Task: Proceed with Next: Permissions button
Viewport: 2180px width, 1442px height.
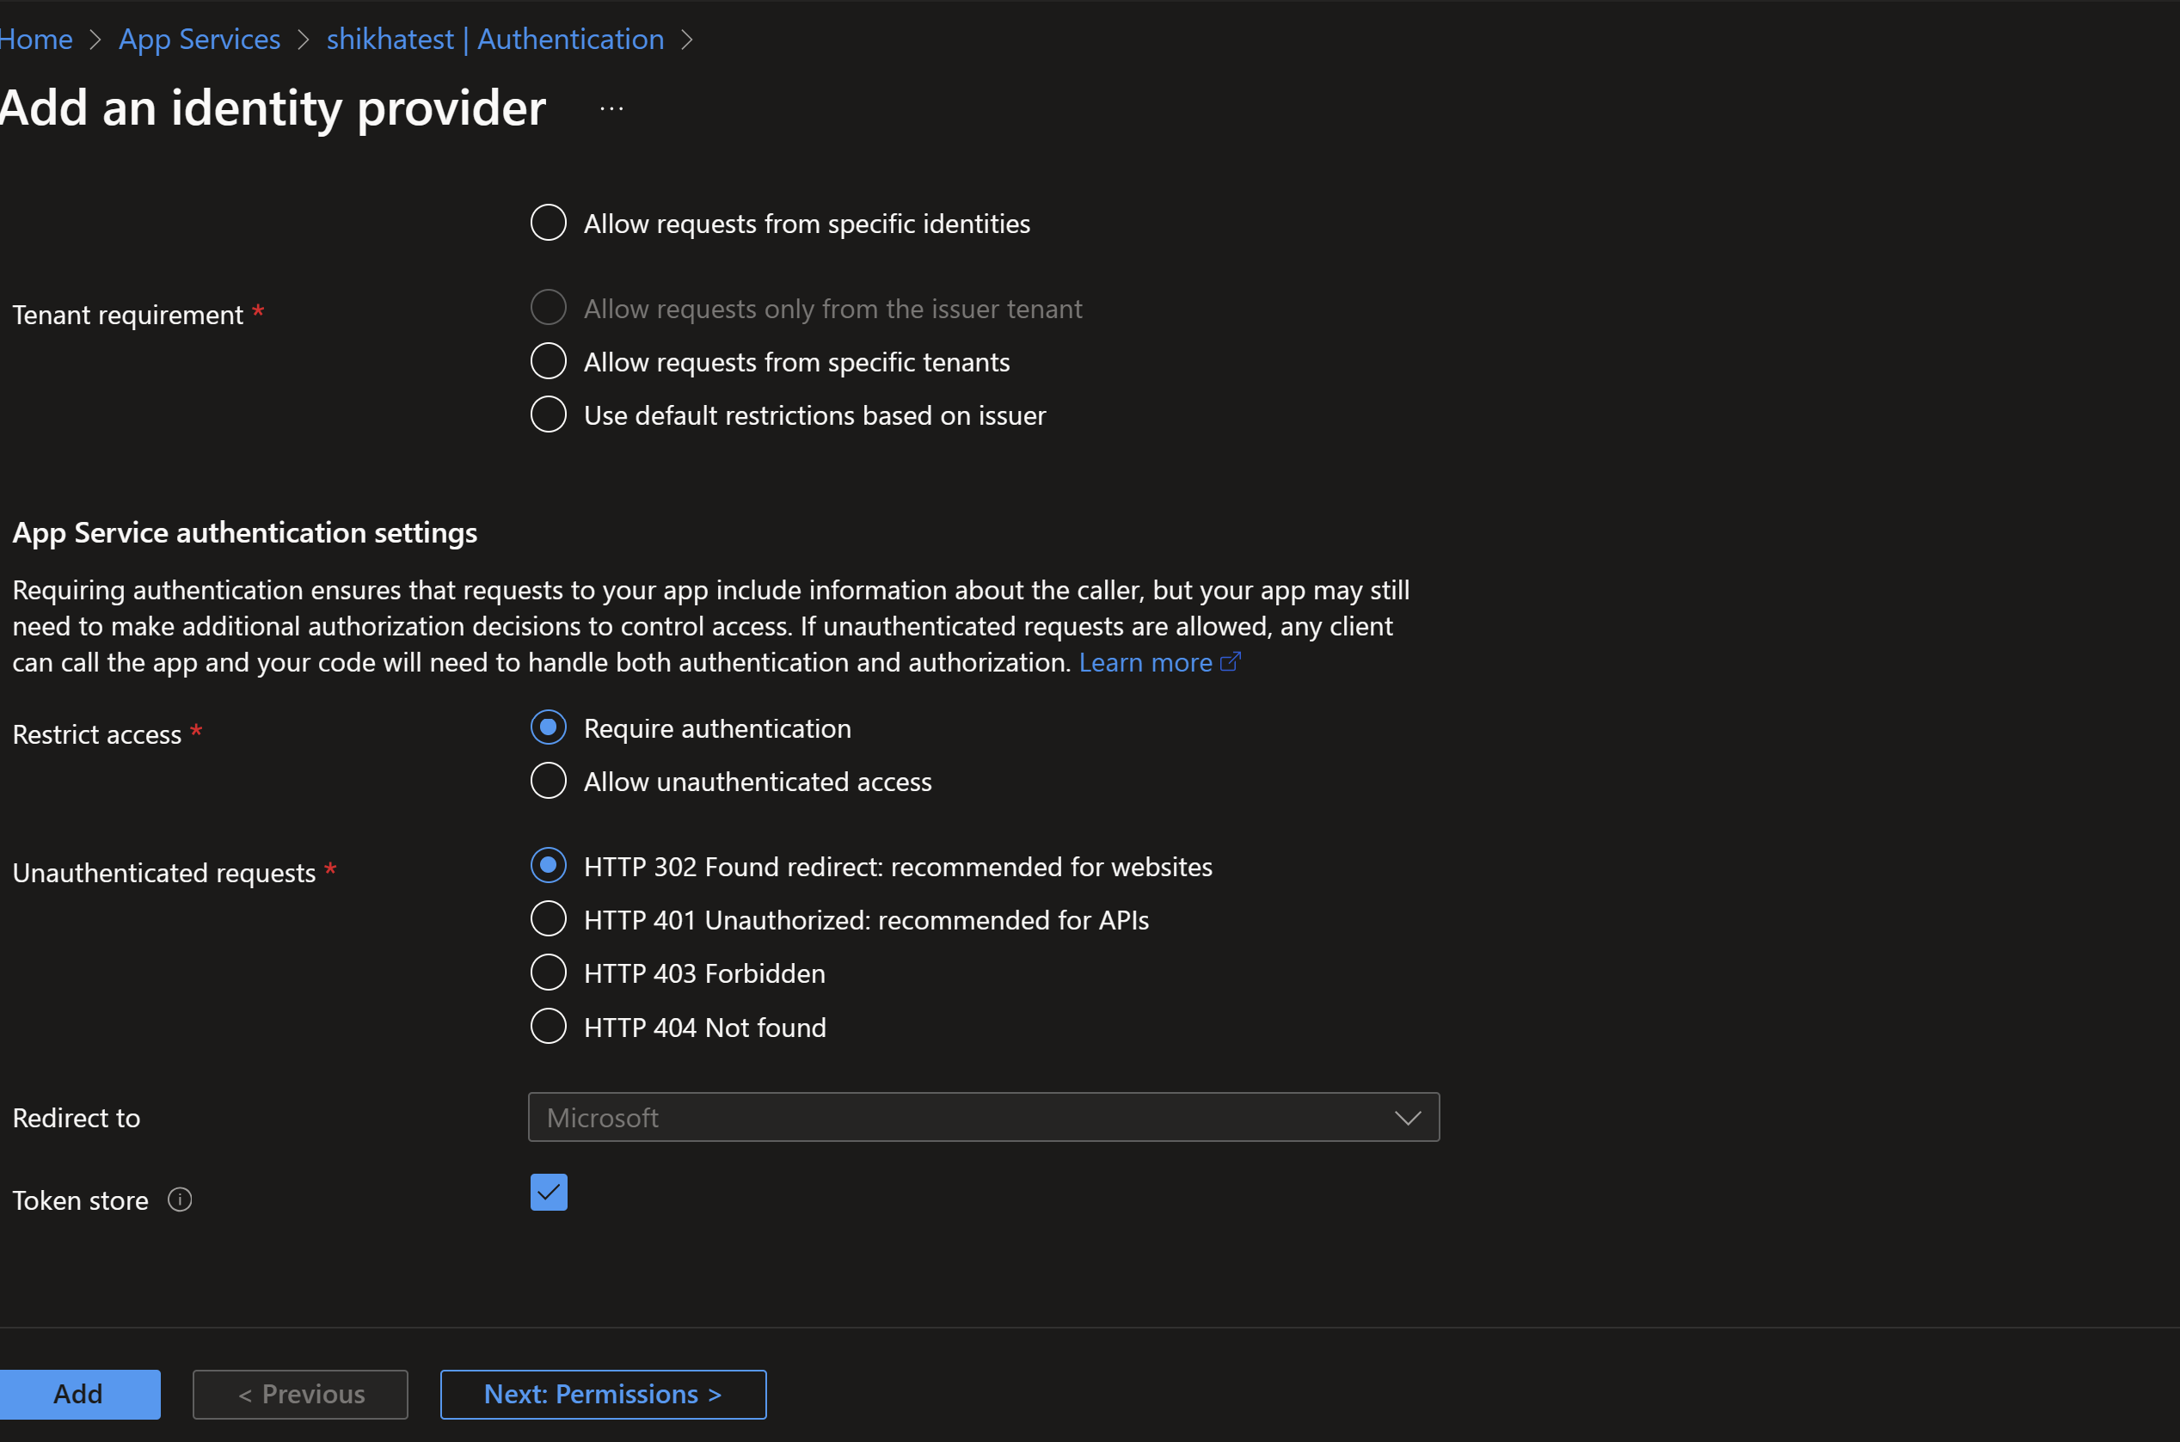Action: point(602,1393)
